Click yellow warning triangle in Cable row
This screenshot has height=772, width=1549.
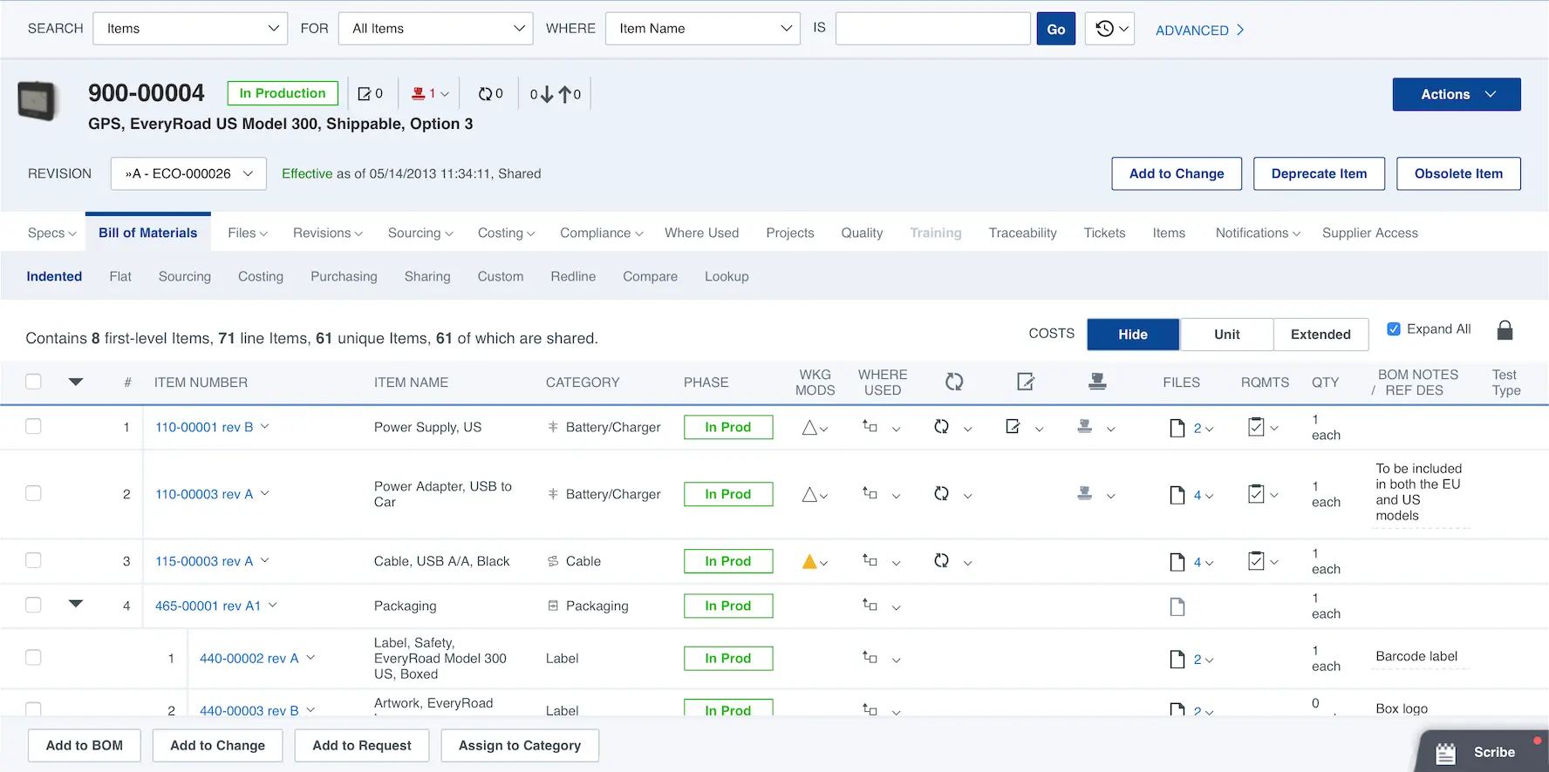tap(809, 562)
